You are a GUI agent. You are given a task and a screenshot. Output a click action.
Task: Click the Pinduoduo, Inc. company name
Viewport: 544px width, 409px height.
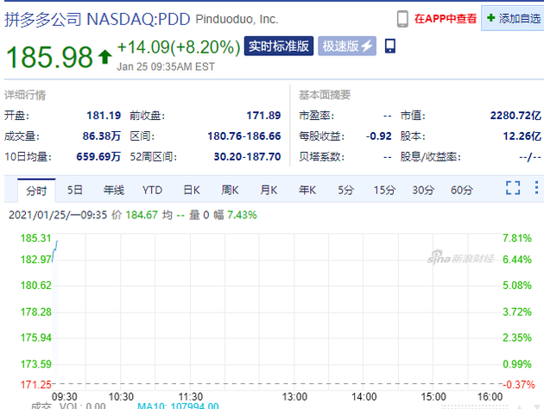pos(237,19)
